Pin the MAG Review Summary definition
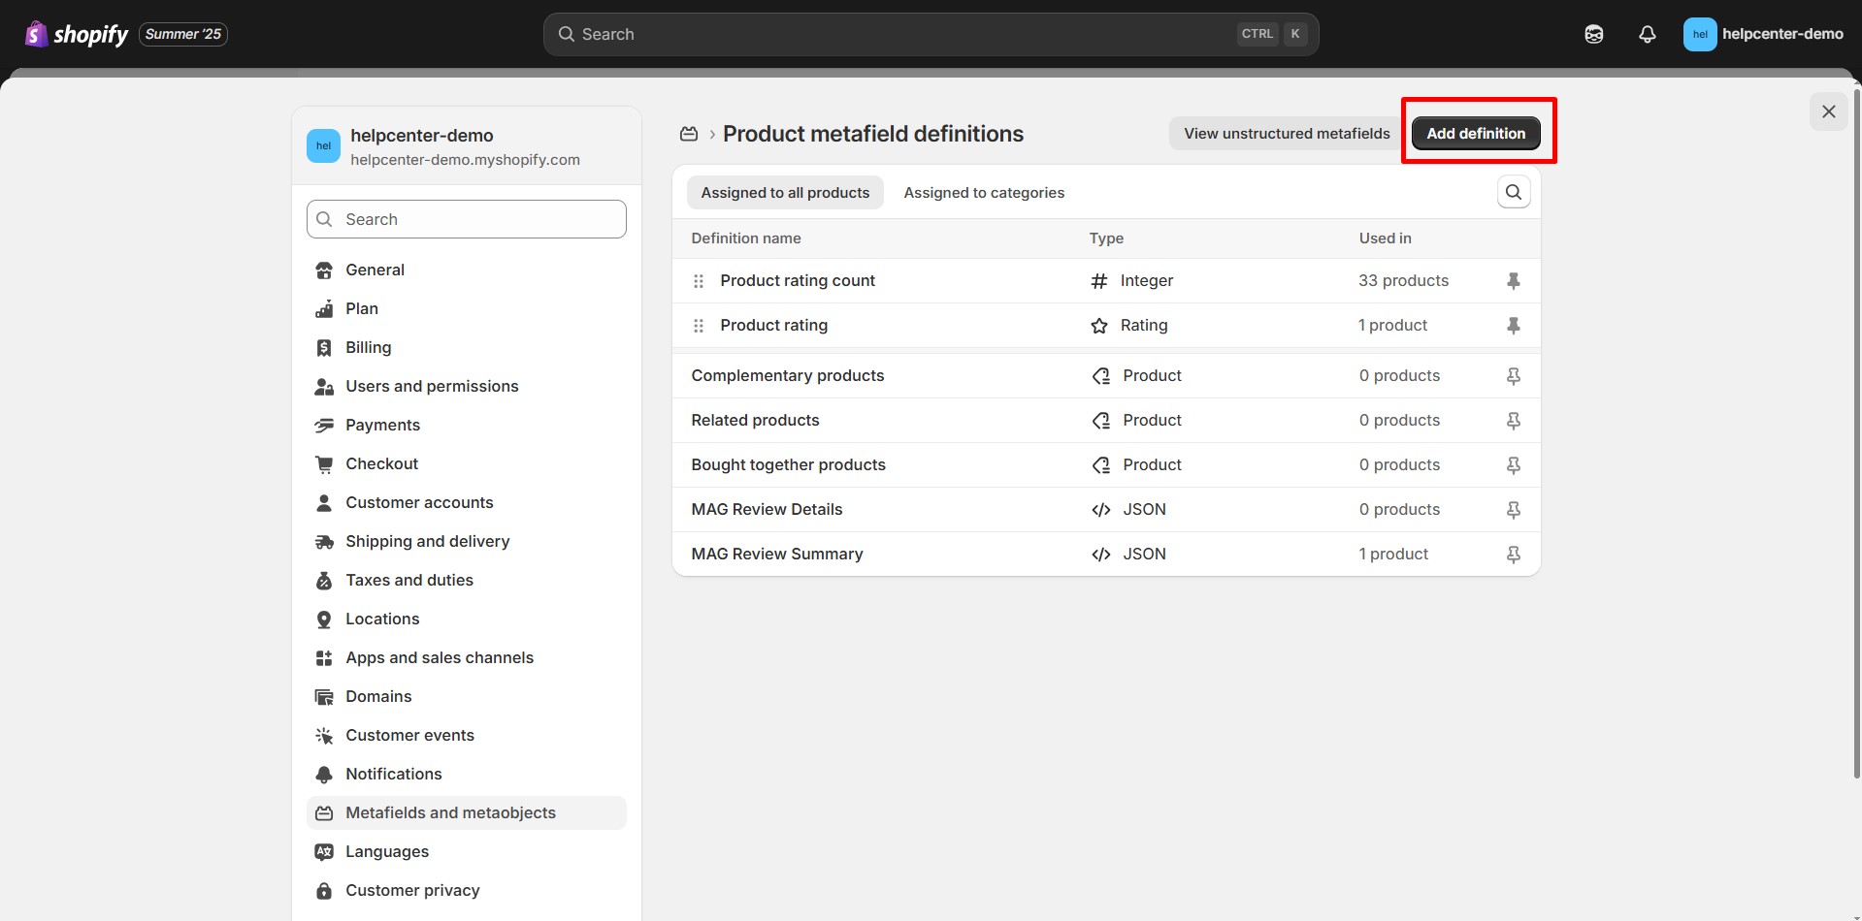1862x921 pixels. coord(1514,554)
